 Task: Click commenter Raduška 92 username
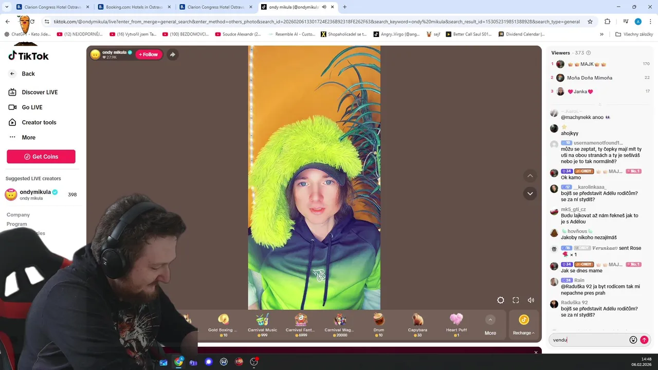[574, 303]
